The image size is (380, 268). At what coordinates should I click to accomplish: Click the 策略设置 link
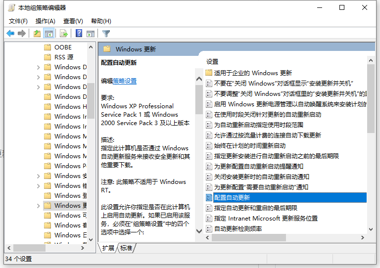pyautogui.click(x=125, y=81)
